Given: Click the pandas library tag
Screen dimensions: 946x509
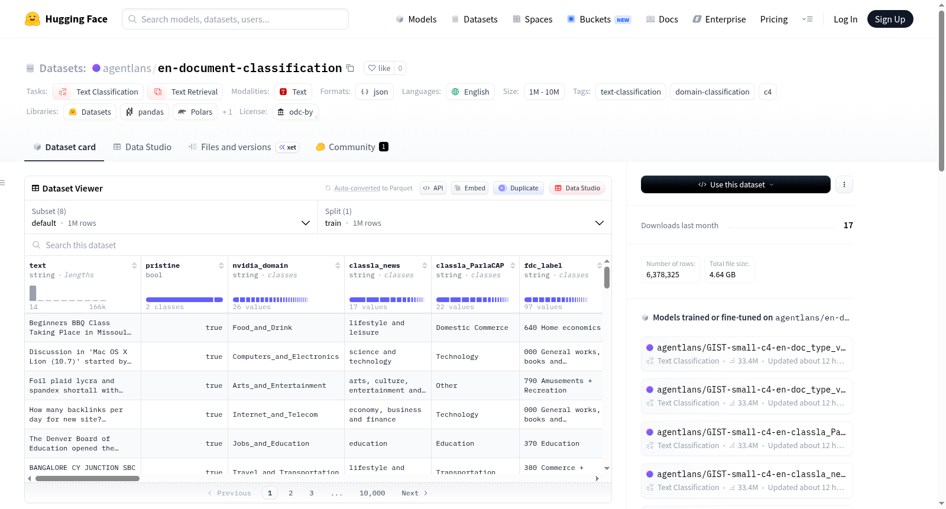Looking at the screenshot, I should [144, 112].
